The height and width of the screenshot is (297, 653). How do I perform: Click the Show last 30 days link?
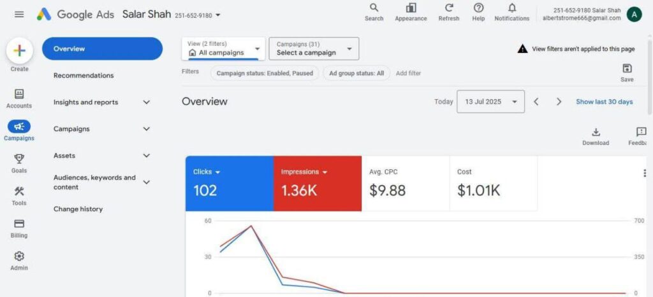coord(604,102)
